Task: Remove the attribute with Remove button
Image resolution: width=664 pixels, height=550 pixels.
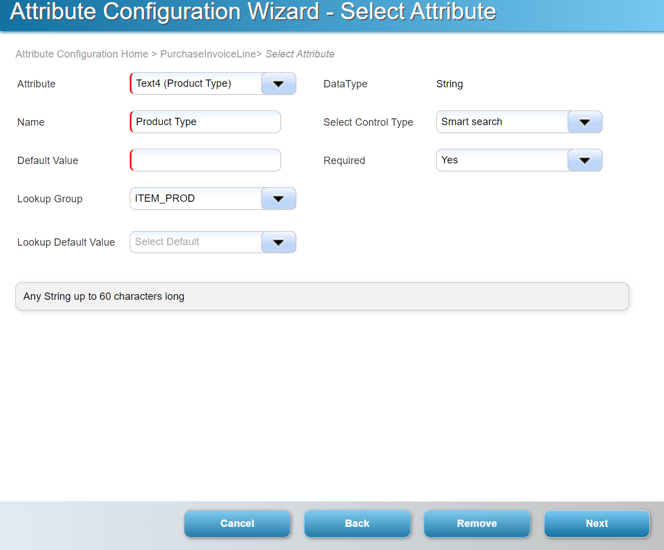Action: pos(477,524)
